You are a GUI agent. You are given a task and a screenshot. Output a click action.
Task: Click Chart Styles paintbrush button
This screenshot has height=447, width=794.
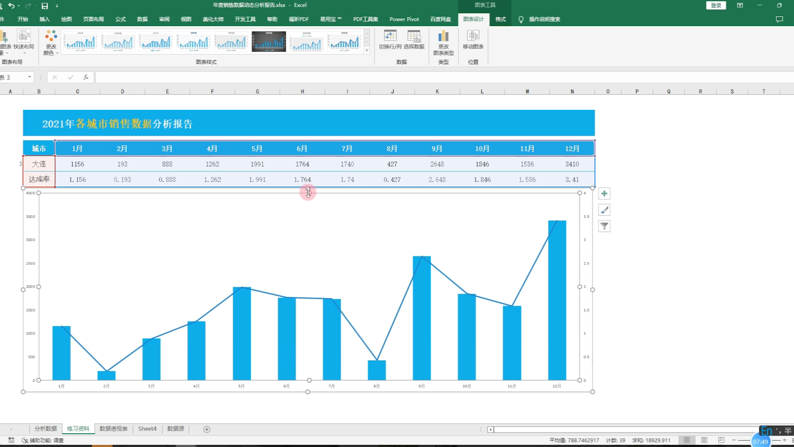click(x=604, y=210)
